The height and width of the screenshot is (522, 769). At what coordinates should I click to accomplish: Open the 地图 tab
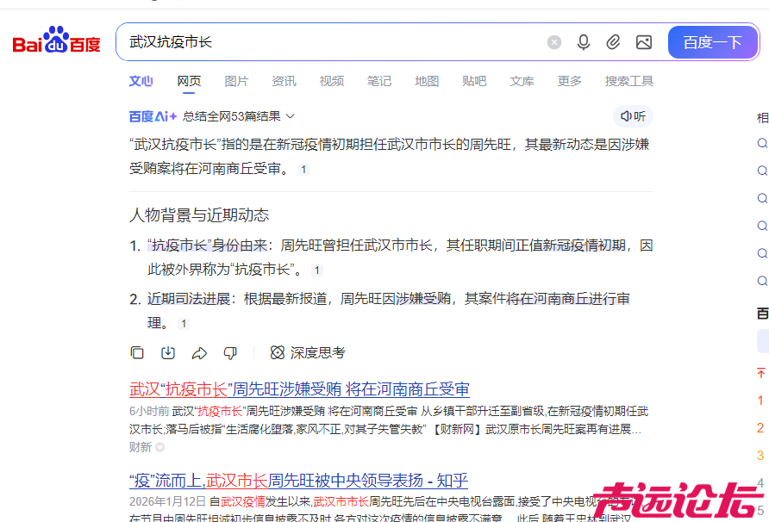click(x=427, y=81)
